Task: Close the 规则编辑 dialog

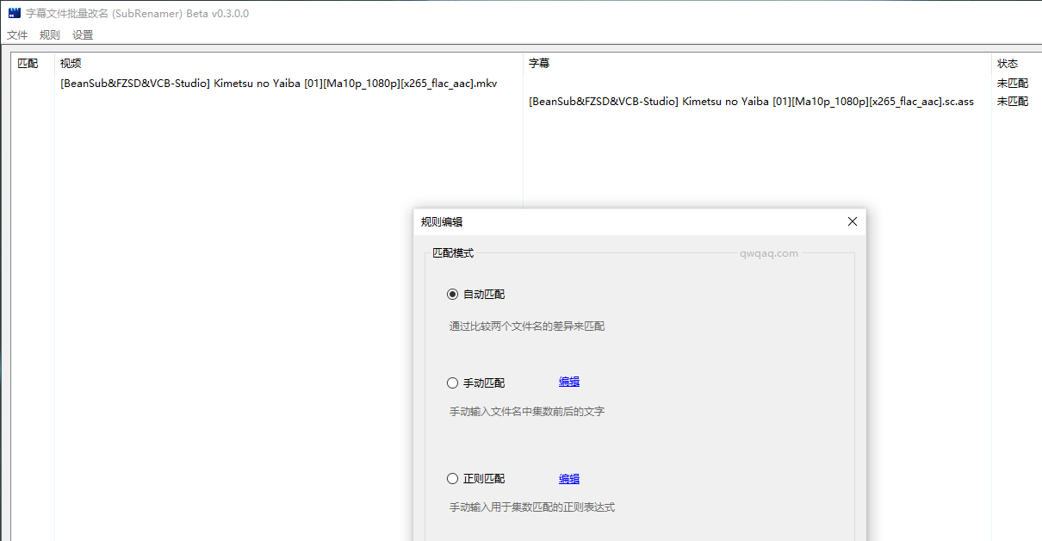Action: (853, 221)
